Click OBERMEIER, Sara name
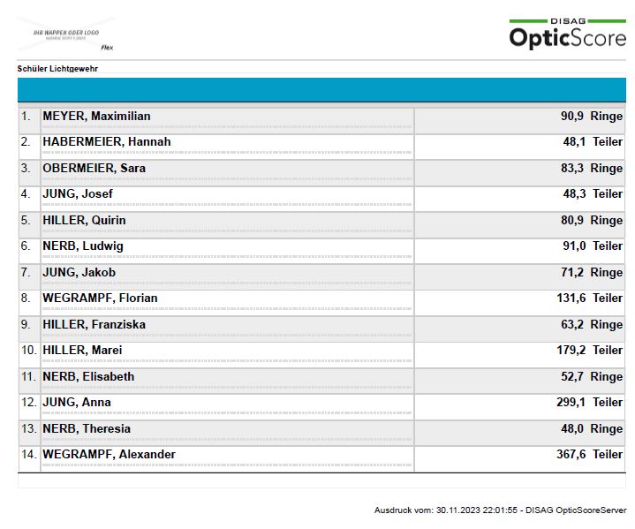The height and width of the screenshot is (529, 635). 94,168
